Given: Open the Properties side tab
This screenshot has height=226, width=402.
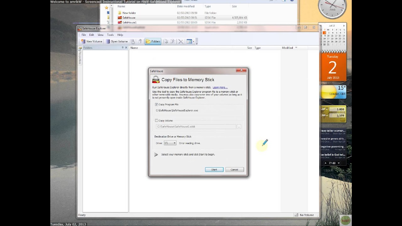Looking at the screenshot, I should [x=80, y=56].
